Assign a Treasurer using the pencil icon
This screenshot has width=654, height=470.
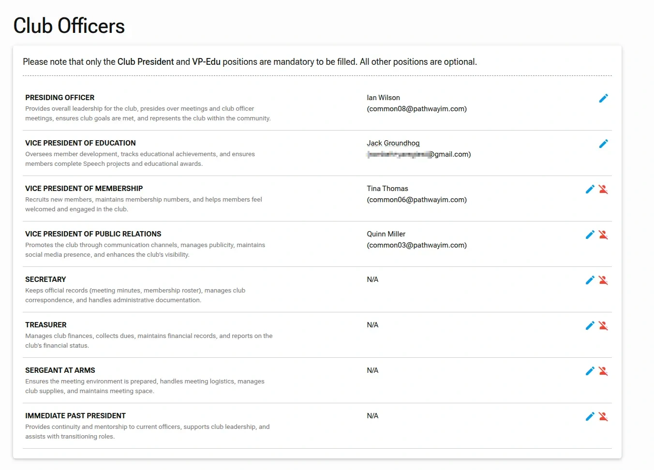click(590, 326)
